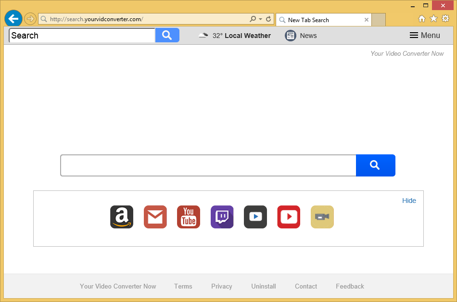
Task: Click the dark video player shortcut icon
Action: click(255, 217)
